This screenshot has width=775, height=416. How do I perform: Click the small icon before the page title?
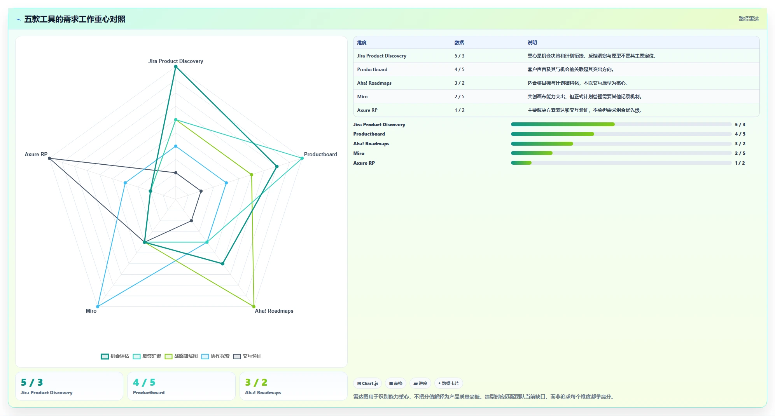[x=18, y=19]
